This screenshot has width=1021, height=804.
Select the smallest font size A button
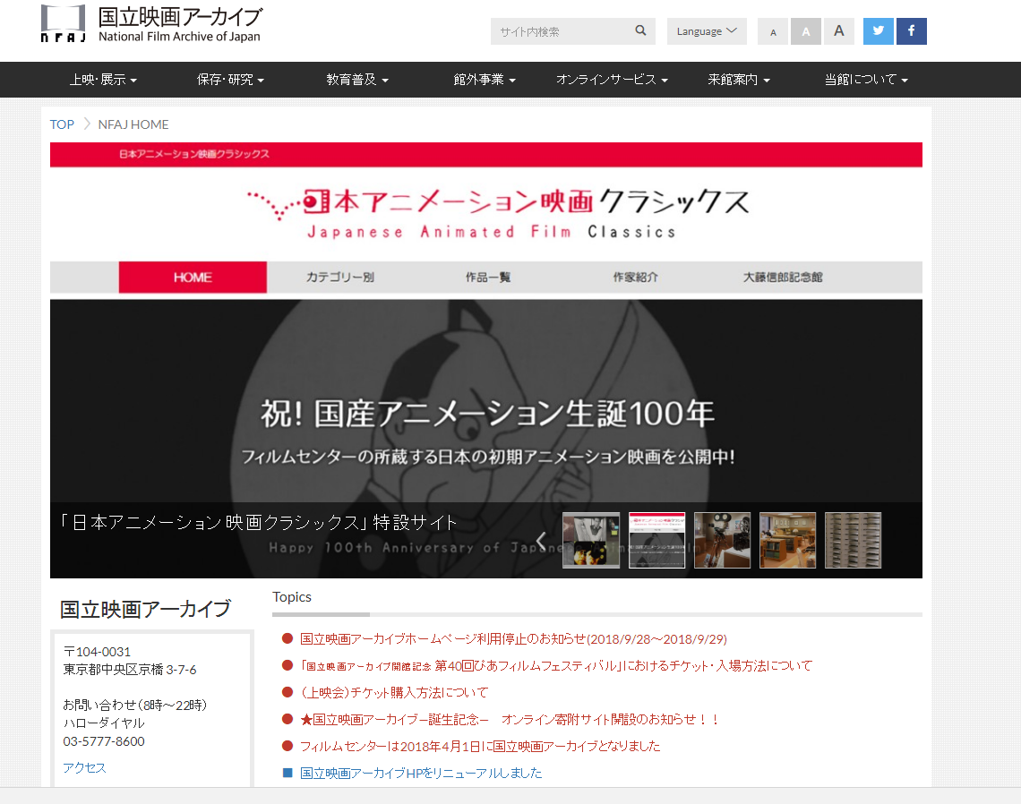pyautogui.click(x=773, y=32)
